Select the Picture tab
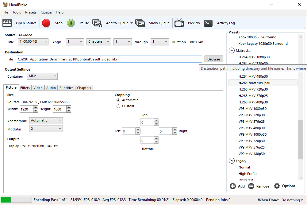This screenshot has width=307, height=205. point(11,87)
